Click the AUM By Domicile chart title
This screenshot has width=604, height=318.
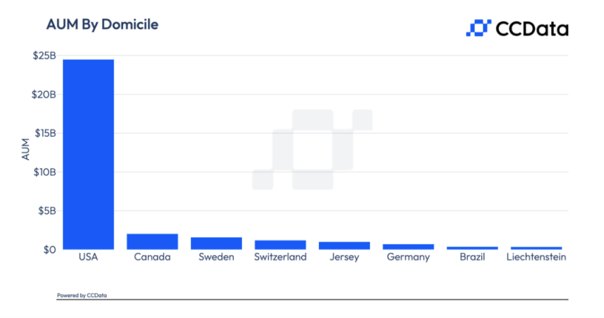[102, 24]
